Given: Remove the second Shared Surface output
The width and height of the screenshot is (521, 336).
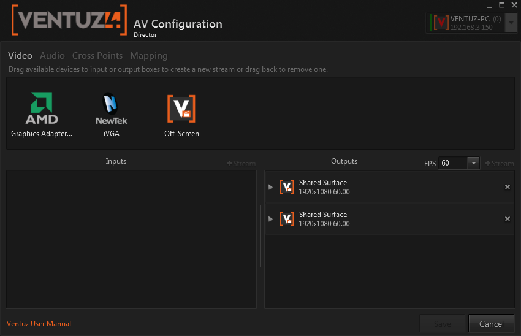Looking at the screenshot, I should [x=507, y=219].
